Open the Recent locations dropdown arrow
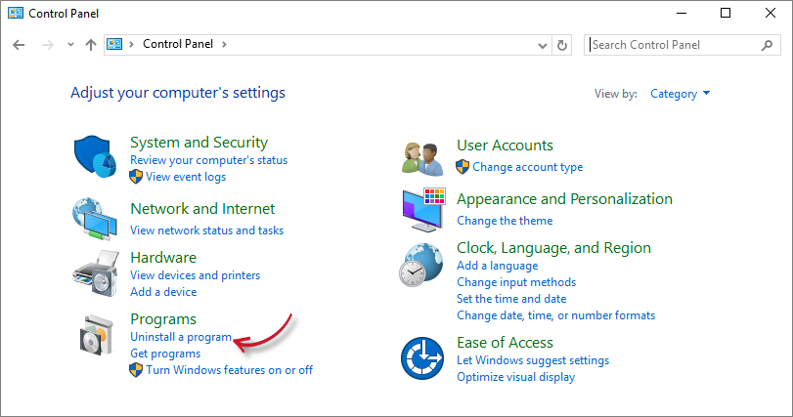793x417 pixels. (70, 45)
